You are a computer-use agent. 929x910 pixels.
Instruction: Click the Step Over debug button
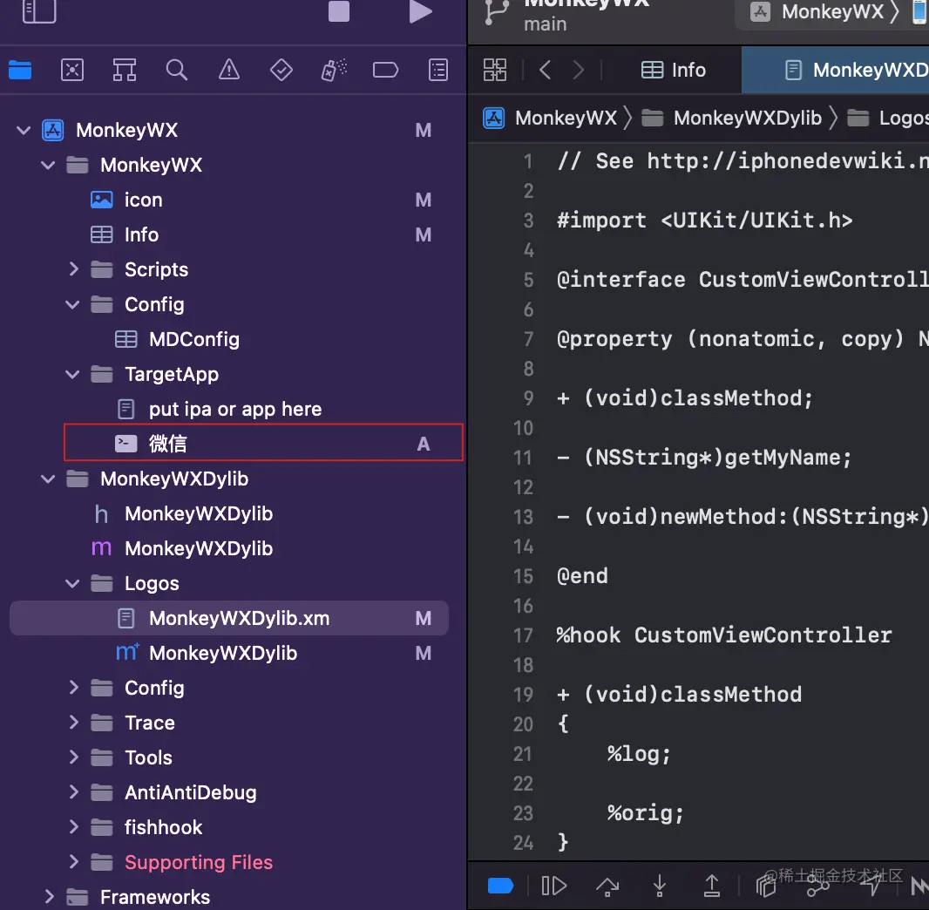pyautogui.click(x=607, y=886)
